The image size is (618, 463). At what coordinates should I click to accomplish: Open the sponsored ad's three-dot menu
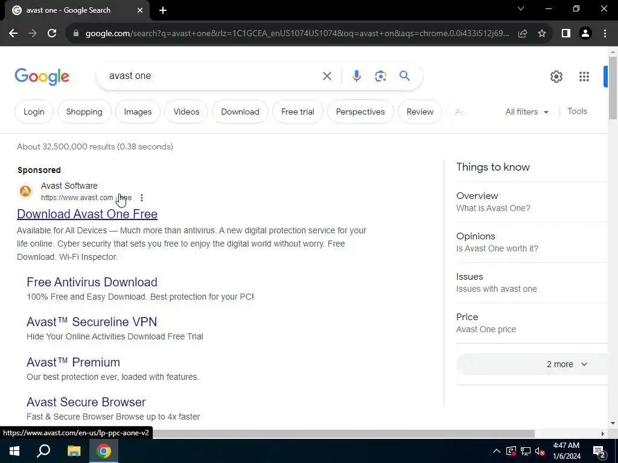click(x=141, y=198)
